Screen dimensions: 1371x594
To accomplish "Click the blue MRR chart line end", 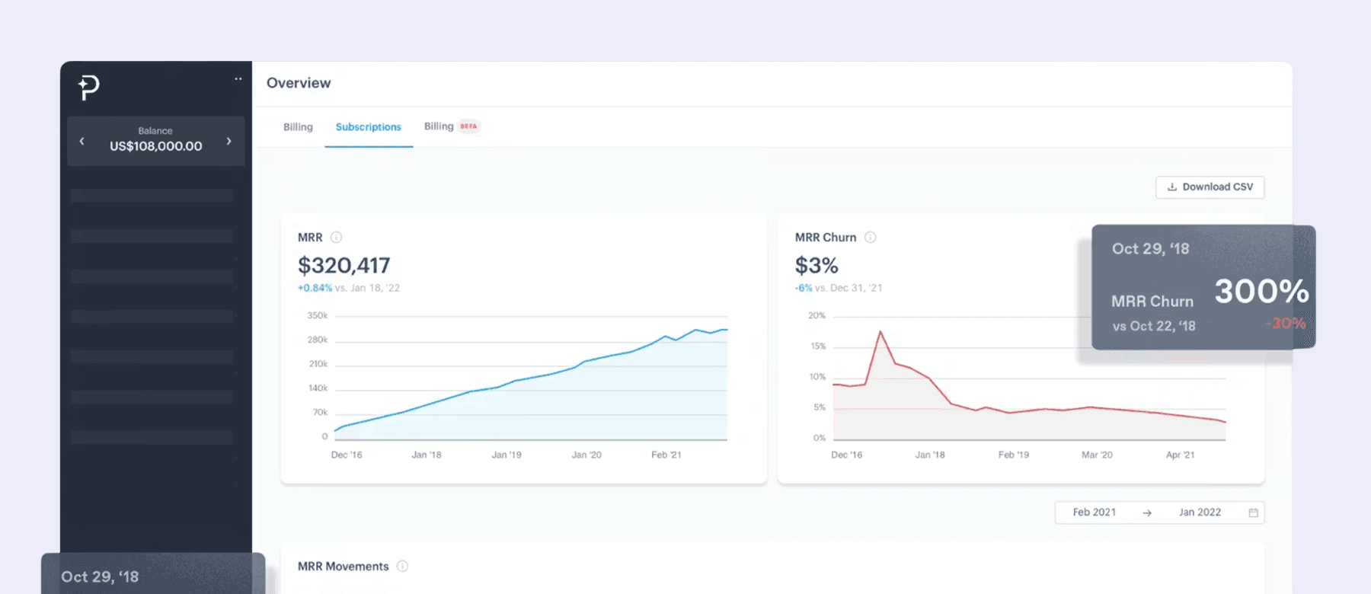I will (x=726, y=330).
